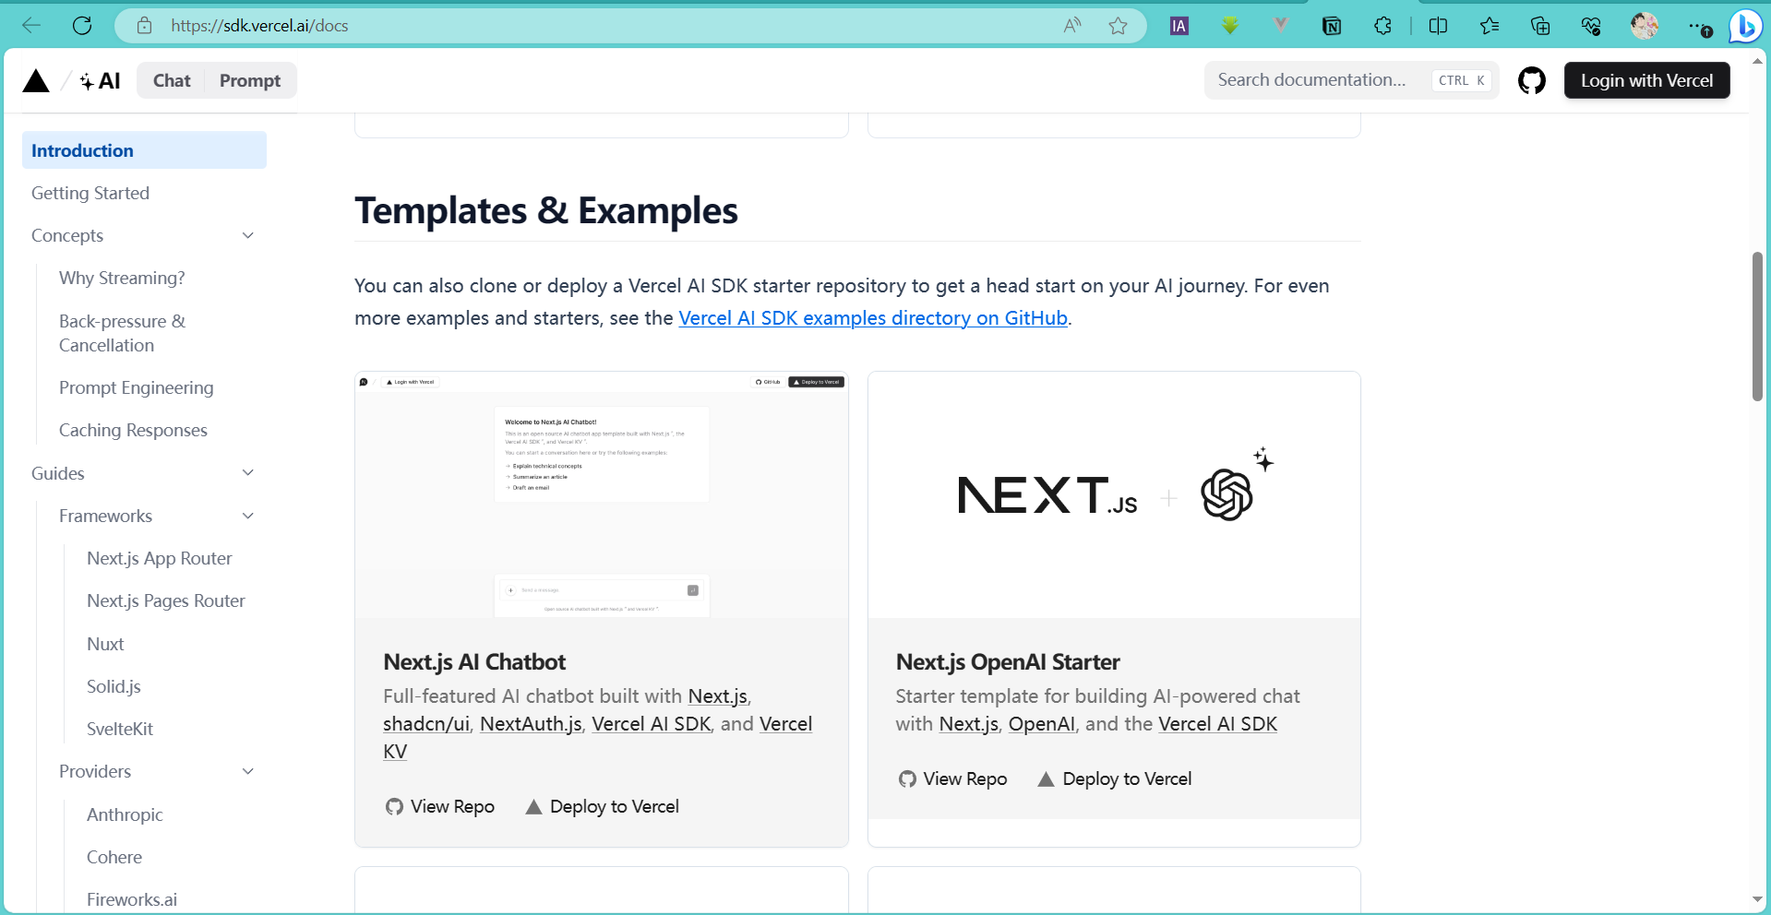The width and height of the screenshot is (1771, 915).
Task: Click Login with Vercel button
Action: tap(1646, 81)
